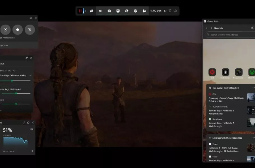Open the widget menu icon

(91, 11)
